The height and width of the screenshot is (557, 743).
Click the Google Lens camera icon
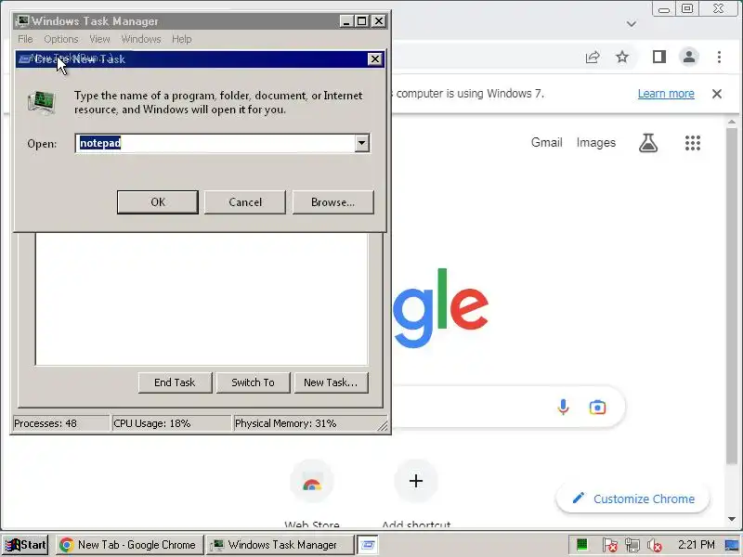coord(597,408)
